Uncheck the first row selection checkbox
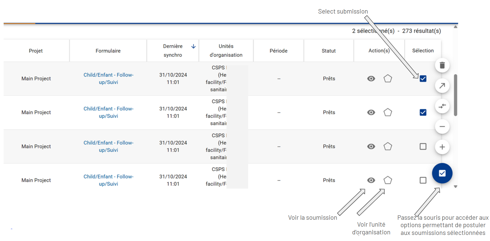Viewport: 490px width, 241px height. coord(423,78)
